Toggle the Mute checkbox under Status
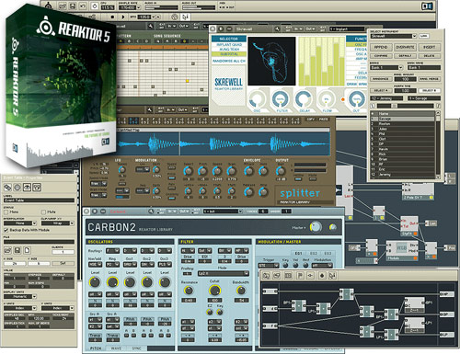This screenshot has width=460, height=354. point(43,211)
